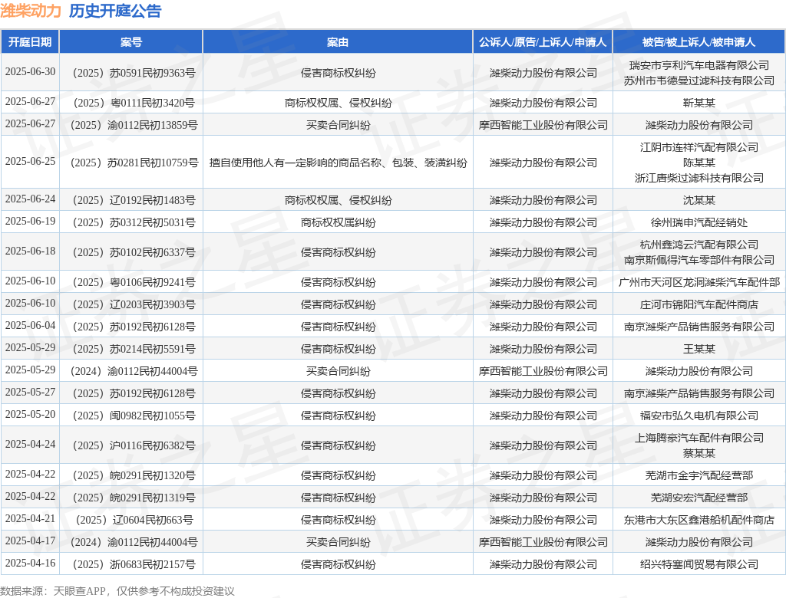Image resolution: width=786 pixels, height=598 pixels.
Task: Click defendant 南京斯佩得汽车零部件有限公司
Action: (698, 261)
